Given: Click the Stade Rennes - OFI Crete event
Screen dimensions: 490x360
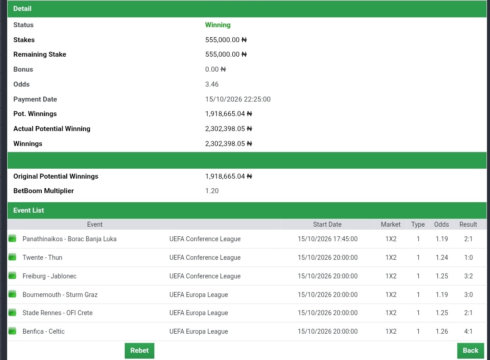Looking at the screenshot, I should coord(58,313).
